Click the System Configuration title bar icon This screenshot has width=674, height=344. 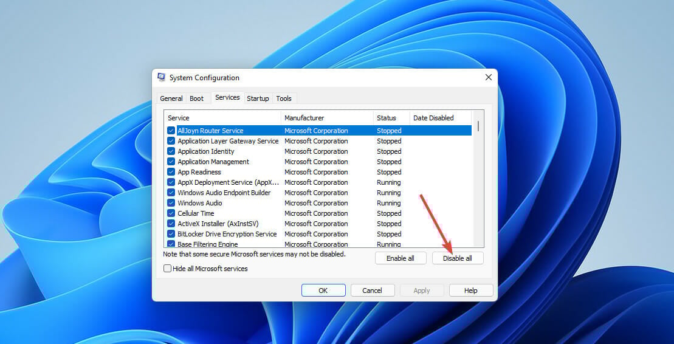[x=162, y=77]
